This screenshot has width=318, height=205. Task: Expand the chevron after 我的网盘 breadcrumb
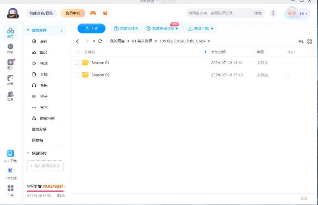click(x=128, y=41)
